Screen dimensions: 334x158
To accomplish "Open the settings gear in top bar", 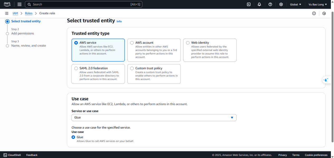I will point(281,4).
